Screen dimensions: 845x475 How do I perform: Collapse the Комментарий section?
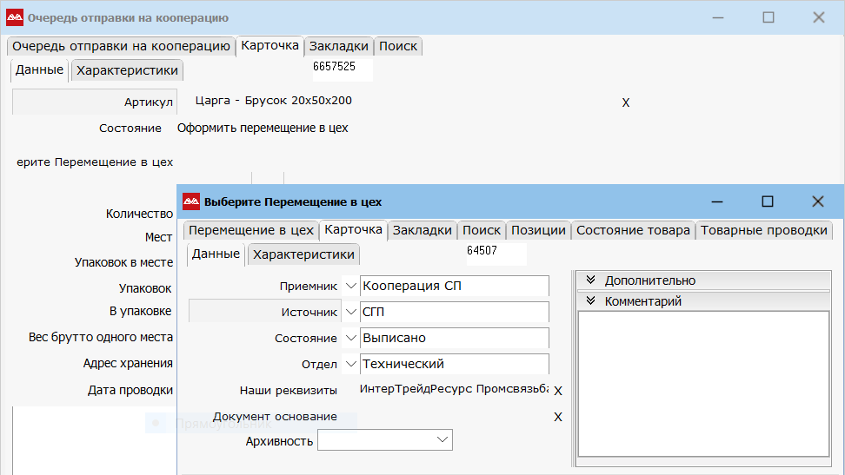[591, 301]
